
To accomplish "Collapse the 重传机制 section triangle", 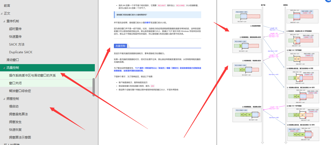I will 4,21.
